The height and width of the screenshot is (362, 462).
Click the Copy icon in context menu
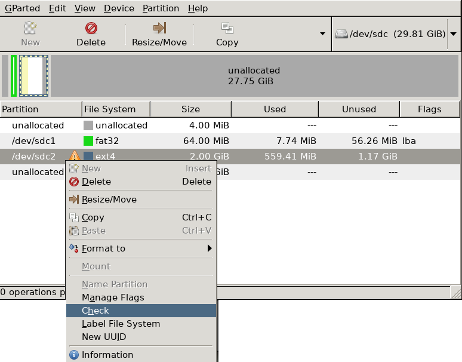pos(74,217)
